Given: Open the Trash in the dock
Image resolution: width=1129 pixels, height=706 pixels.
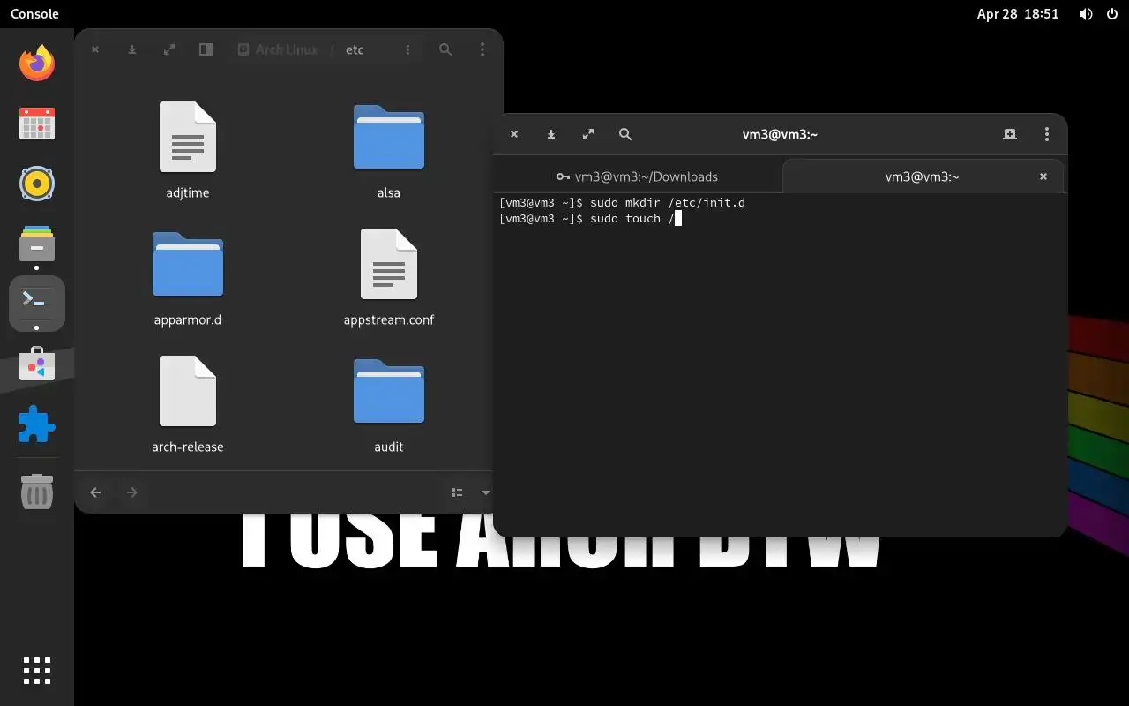Looking at the screenshot, I should (x=37, y=491).
